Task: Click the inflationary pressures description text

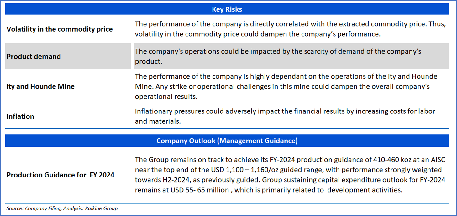Action: point(285,116)
